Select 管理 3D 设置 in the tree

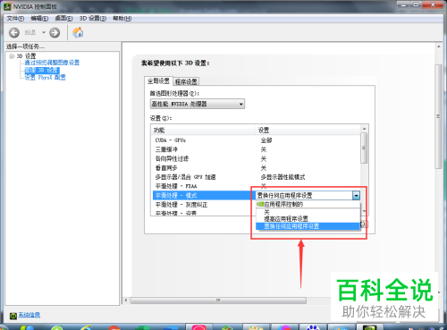click(42, 70)
